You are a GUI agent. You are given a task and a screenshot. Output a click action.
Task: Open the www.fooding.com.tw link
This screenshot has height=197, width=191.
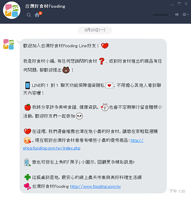click(x=95, y=186)
